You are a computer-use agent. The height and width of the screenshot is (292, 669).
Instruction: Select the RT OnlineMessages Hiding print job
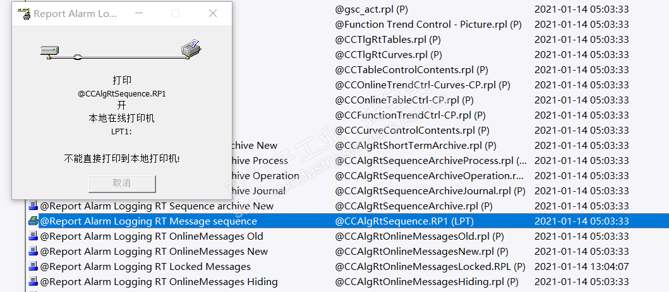tap(159, 282)
